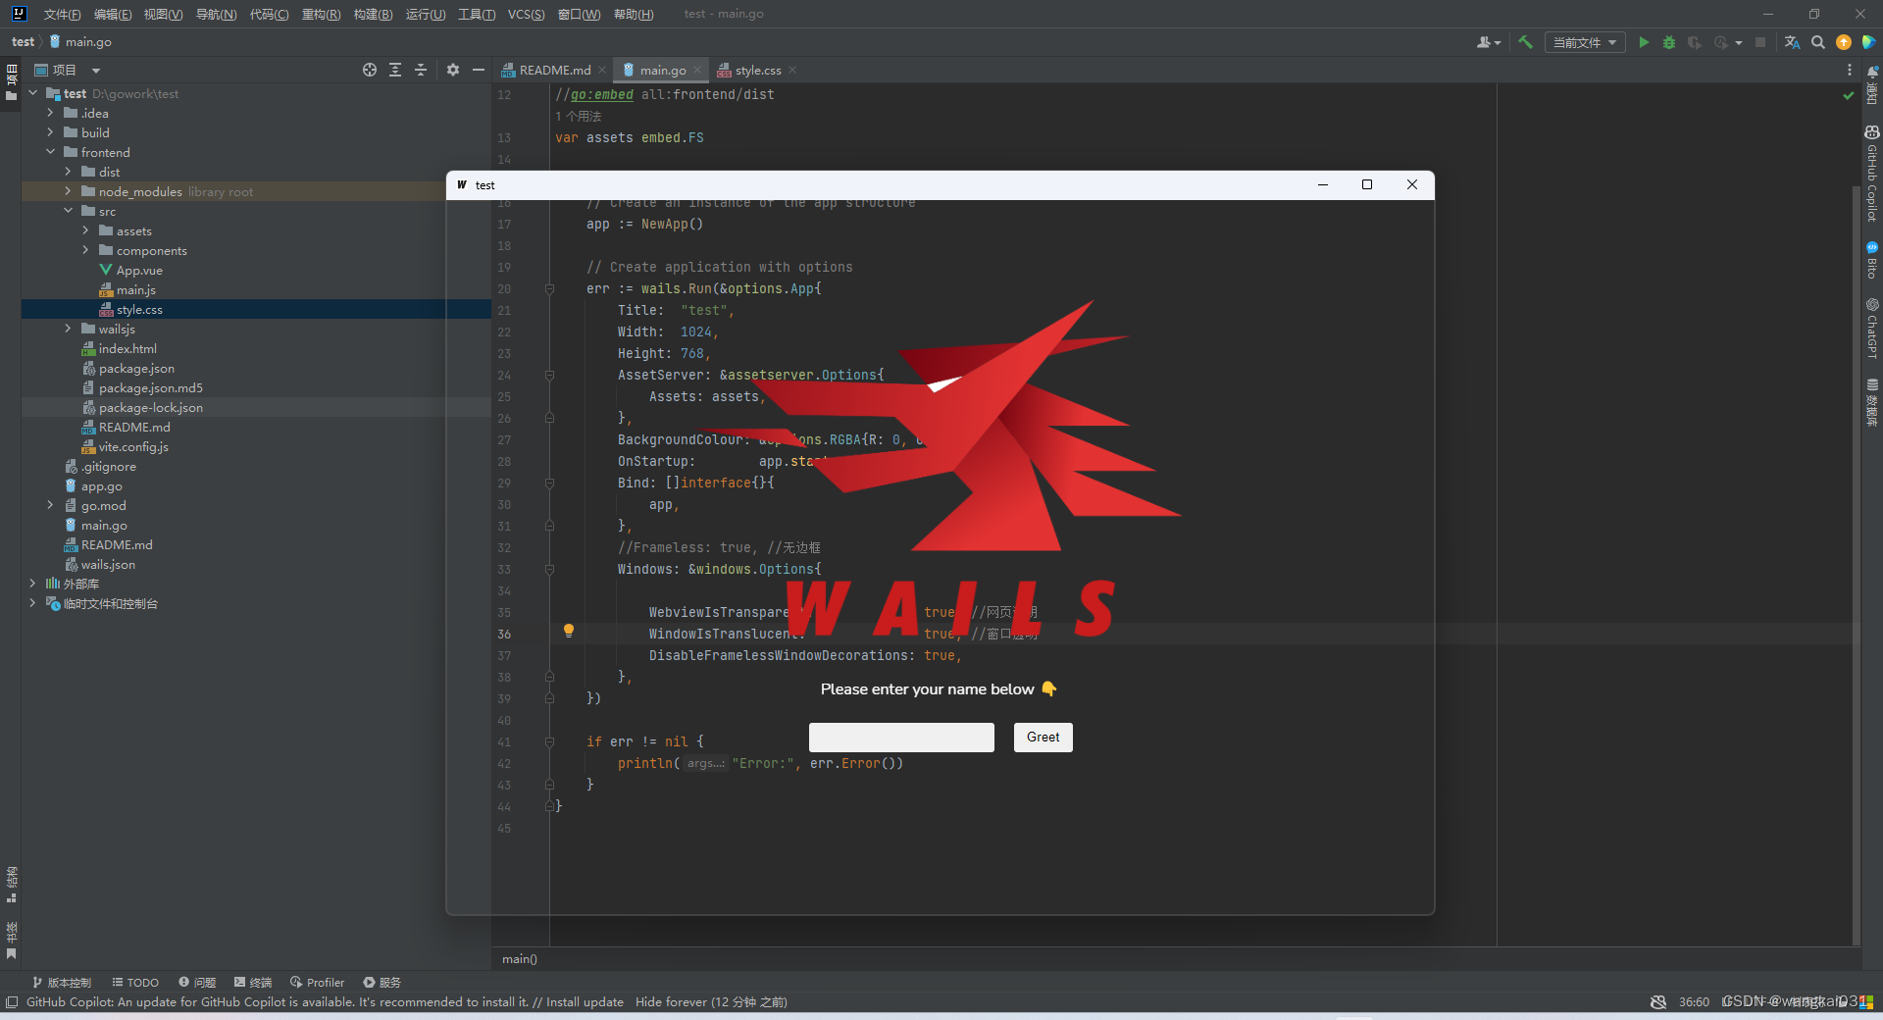
Task: Build the project with the hammer icon
Action: point(1525,42)
